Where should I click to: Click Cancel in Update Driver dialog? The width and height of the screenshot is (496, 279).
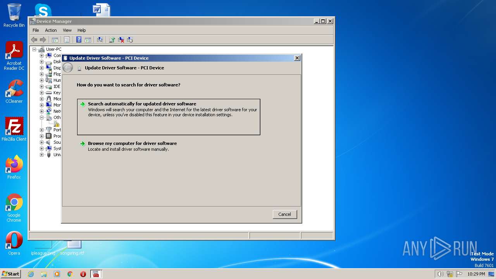(x=284, y=214)
